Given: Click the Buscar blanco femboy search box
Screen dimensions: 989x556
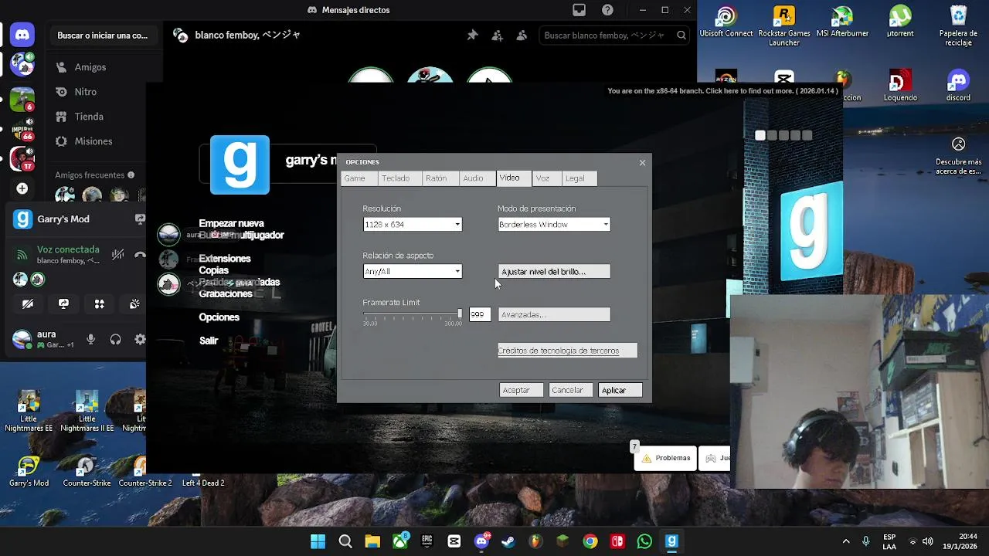Looking at the screenshot, I should pyautogui.click(x=614, y=35).
